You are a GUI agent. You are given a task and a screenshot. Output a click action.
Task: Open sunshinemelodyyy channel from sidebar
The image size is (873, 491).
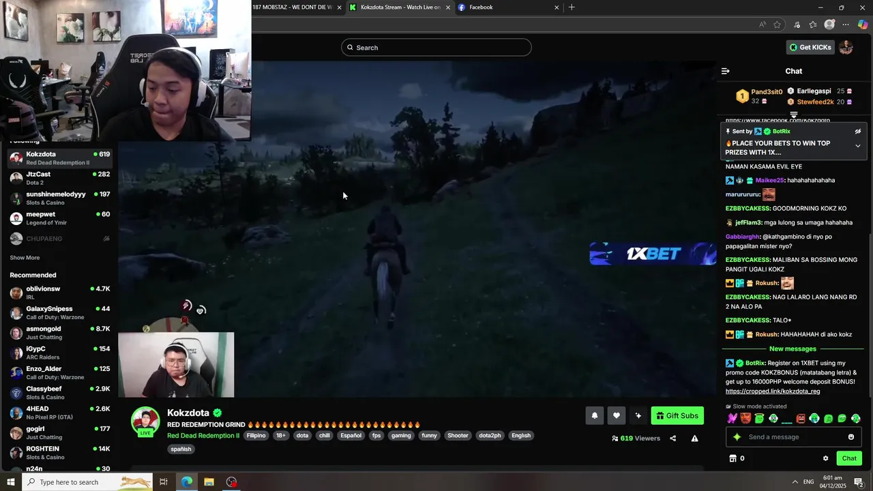(59, 198)
